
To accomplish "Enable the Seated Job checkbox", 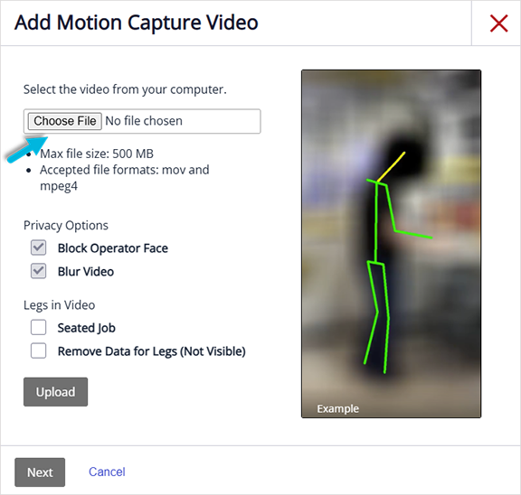I will coord(39,328).
